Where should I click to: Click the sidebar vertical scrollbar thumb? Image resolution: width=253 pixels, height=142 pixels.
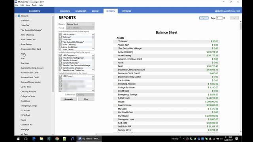53,54
